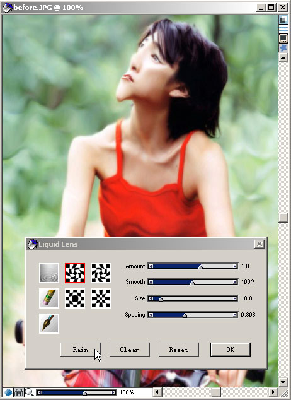Select the red-highlighted twirl pattern lens
Viewport: 291px width, 400px height.
(75, 273)
